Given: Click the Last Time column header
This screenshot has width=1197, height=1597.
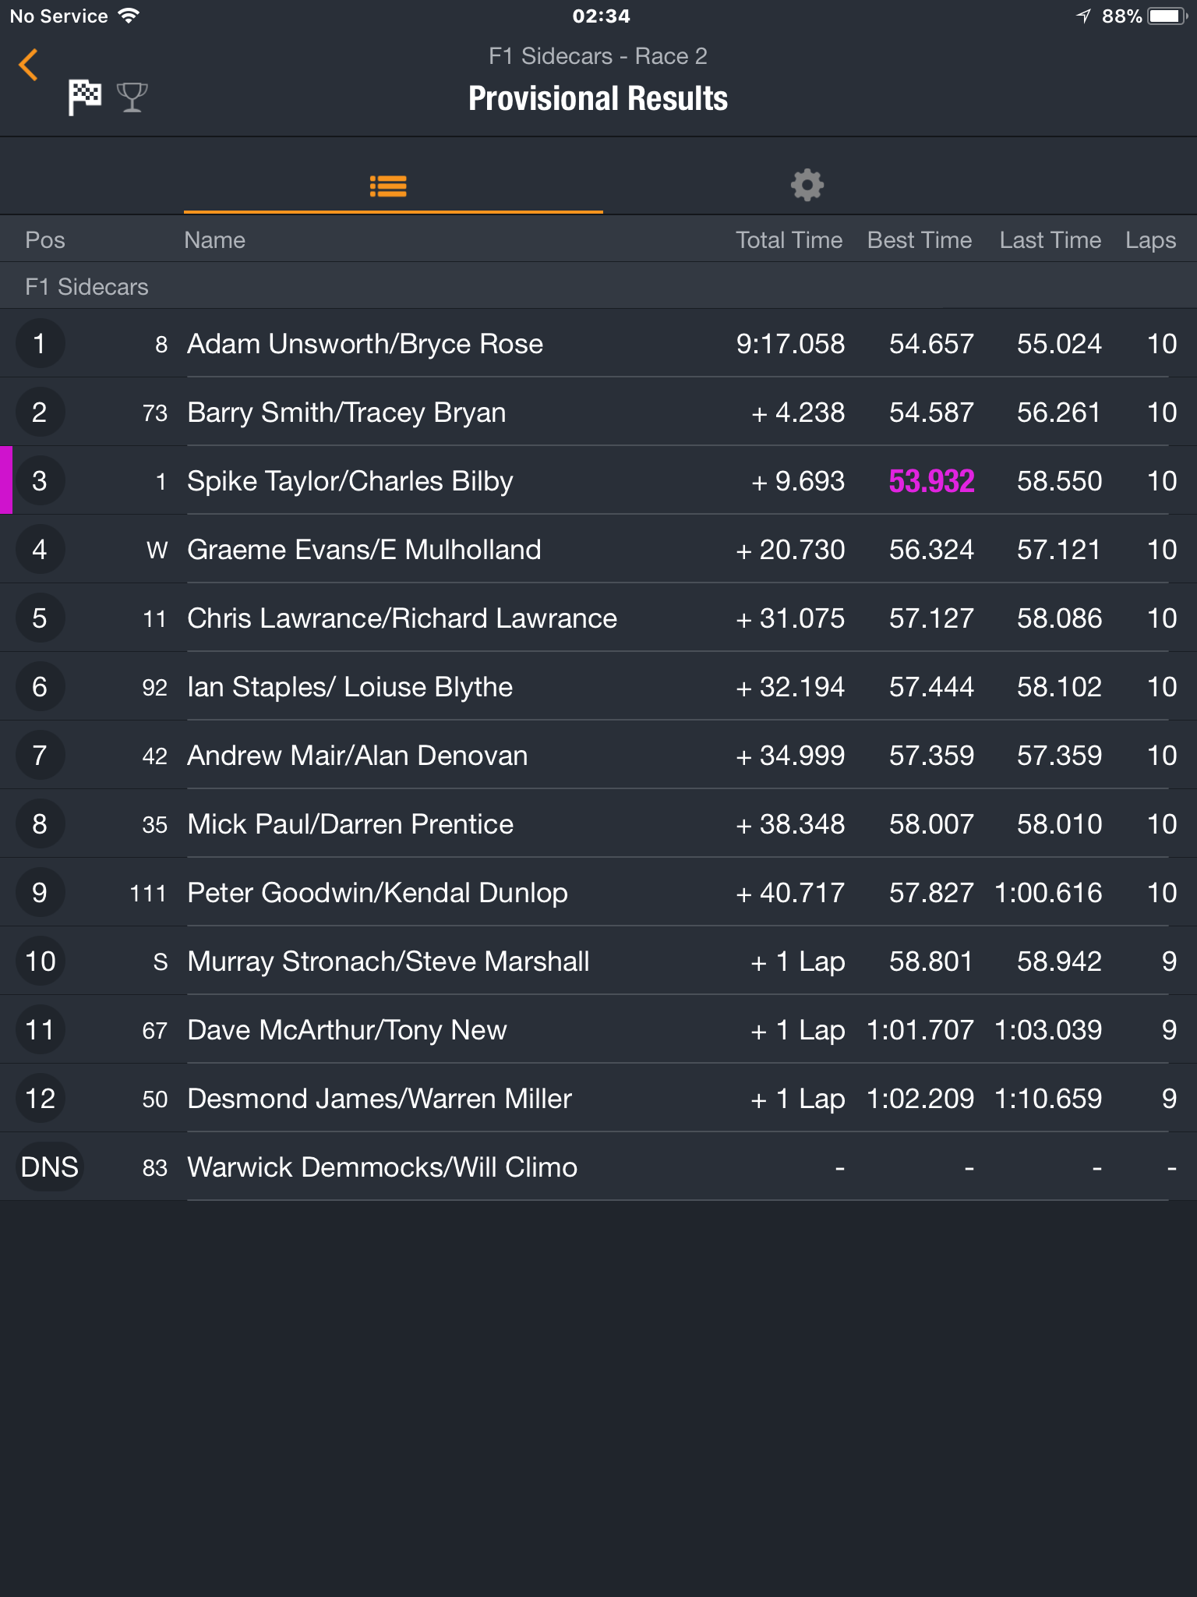Looking at the screenshot, I should [x=1050, y=240].
